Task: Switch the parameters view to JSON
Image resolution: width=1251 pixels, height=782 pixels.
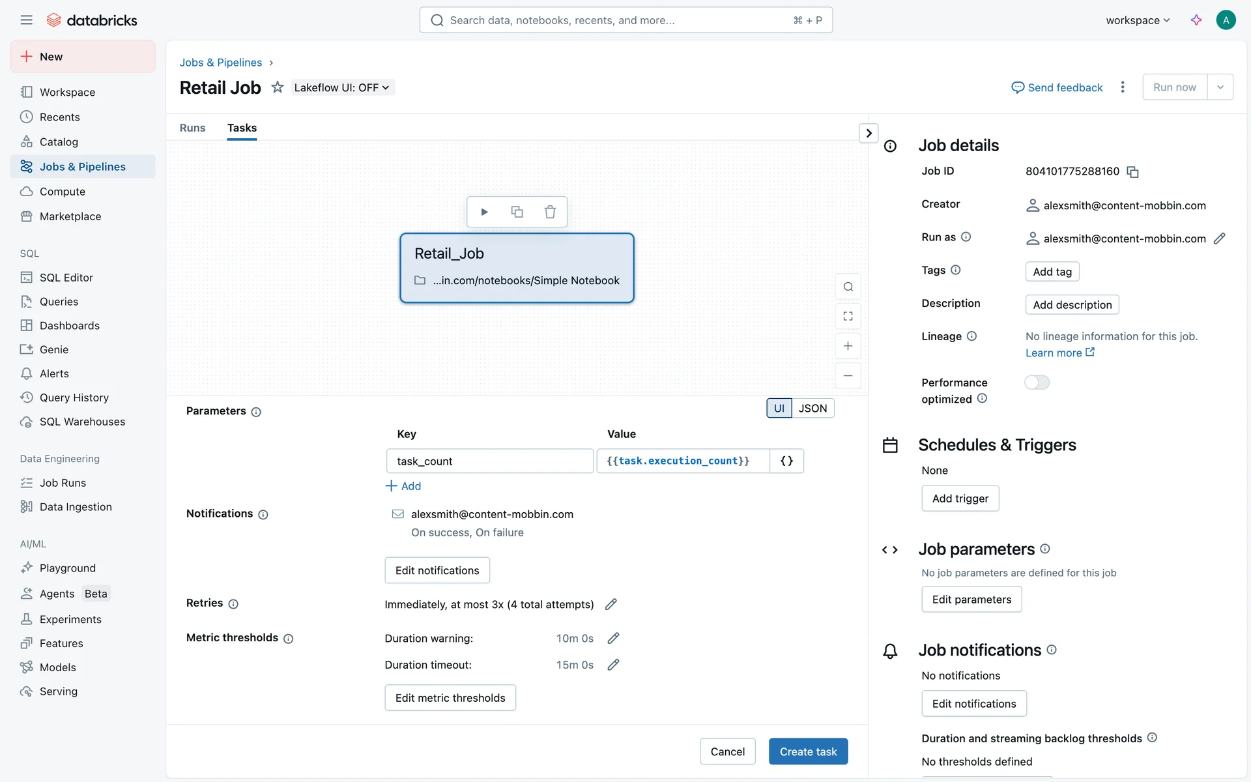Action: (x=812, y=408)
